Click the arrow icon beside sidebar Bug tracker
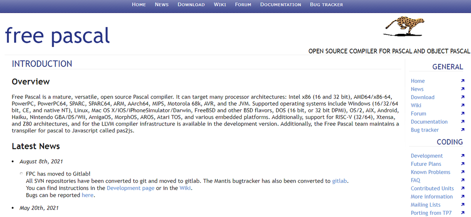Image resolution: width=471 pixels, height=217 pixels. click(x=463, y=130)
